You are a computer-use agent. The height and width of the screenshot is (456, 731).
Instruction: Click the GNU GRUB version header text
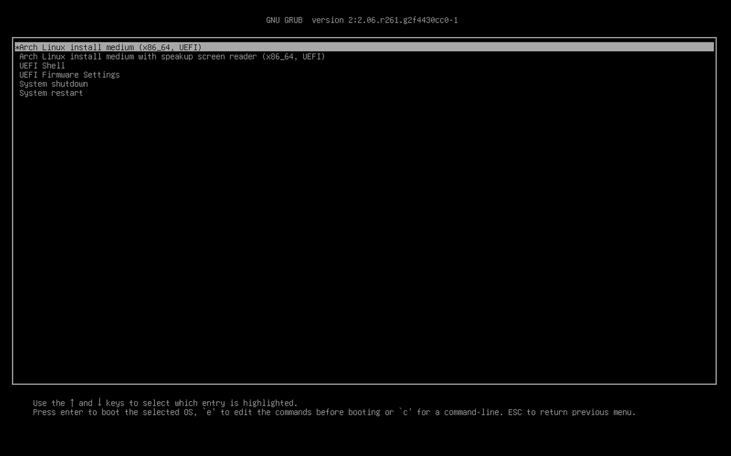(362, 20)
